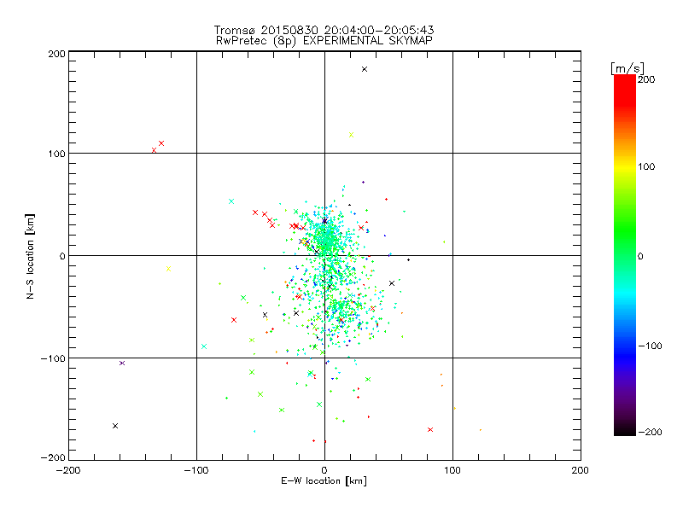Click colorbar tick label '-200'

coord(650,432)
